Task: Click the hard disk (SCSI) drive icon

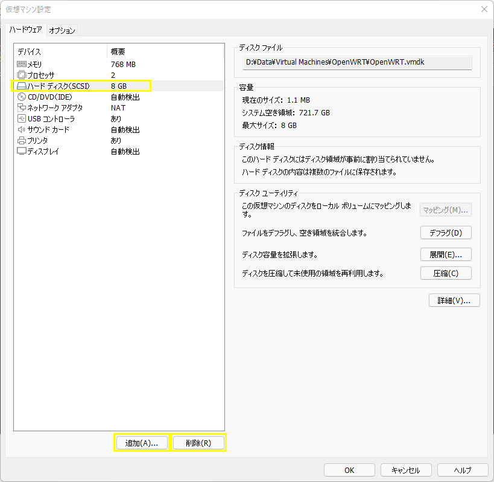Action: pos(22,86)
